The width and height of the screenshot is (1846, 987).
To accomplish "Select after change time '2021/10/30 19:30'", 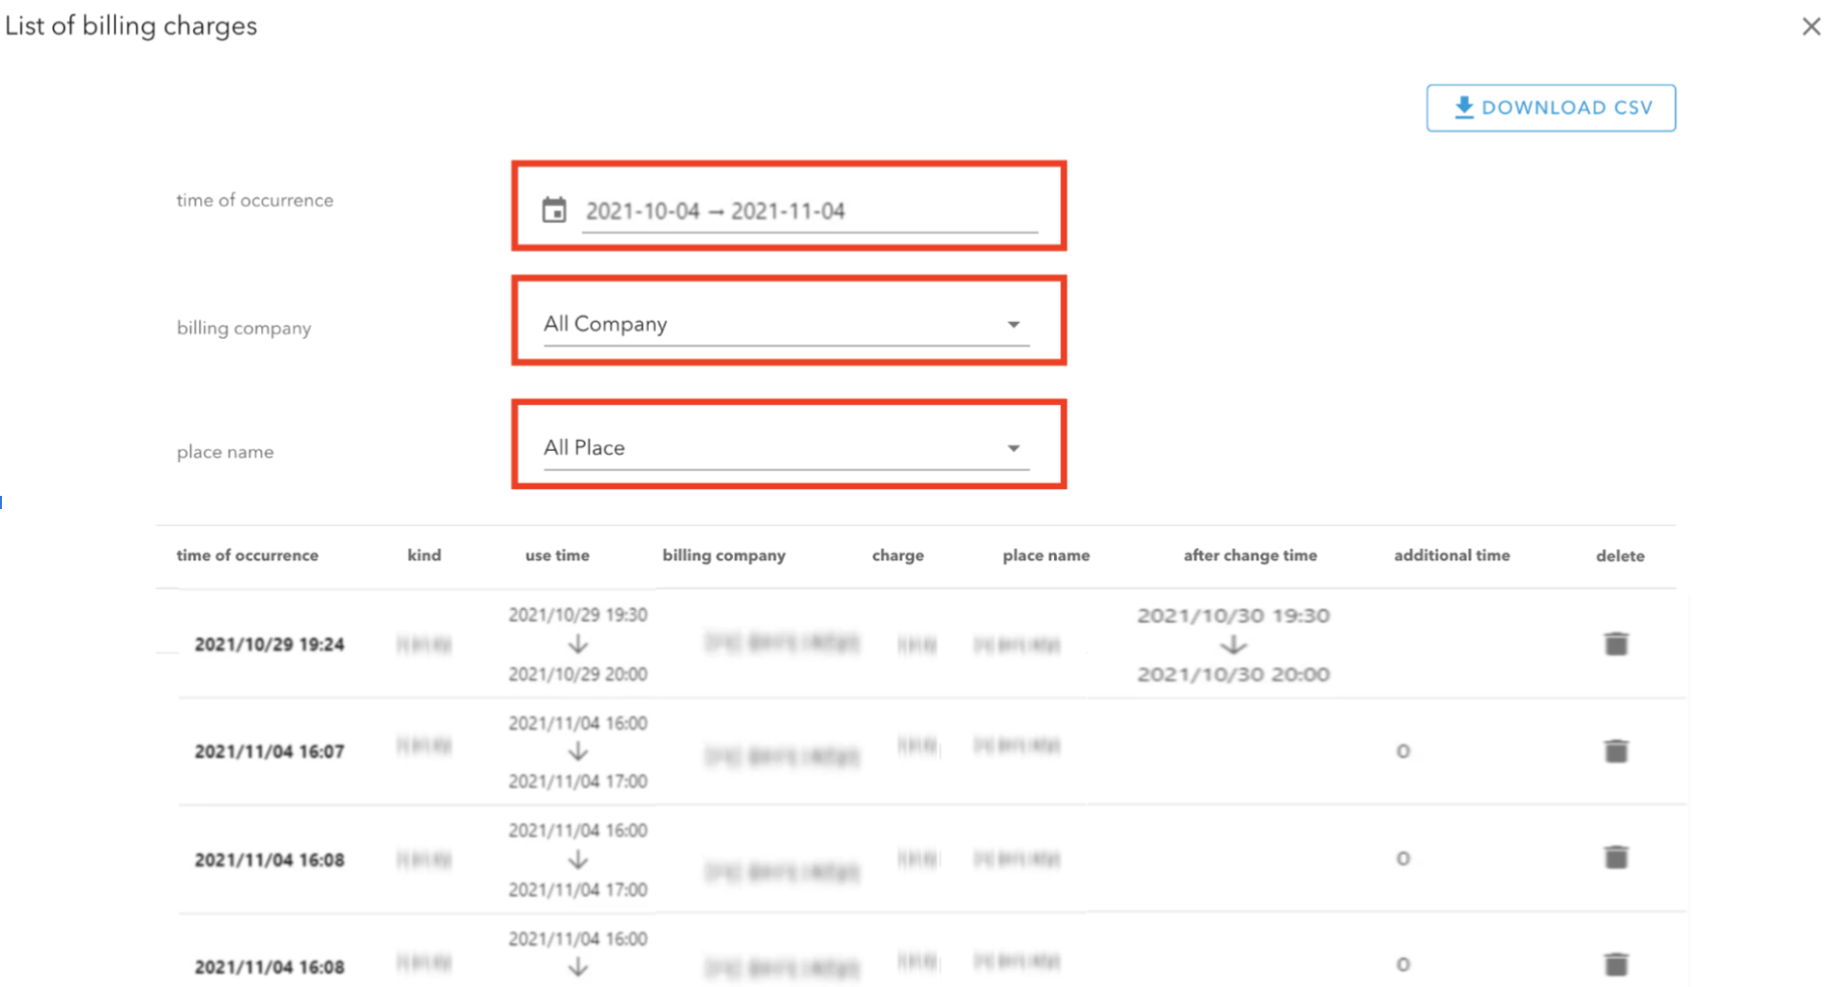I will point(1233,616).
